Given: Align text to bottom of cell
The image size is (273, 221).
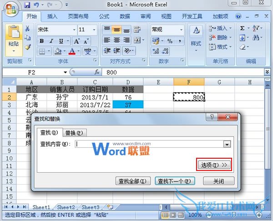Looking at the screenshot, I should (126, 30).
